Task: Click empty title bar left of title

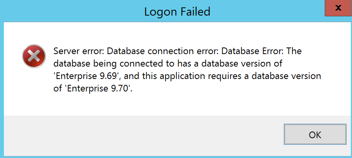Action: [x=72, y=11]
